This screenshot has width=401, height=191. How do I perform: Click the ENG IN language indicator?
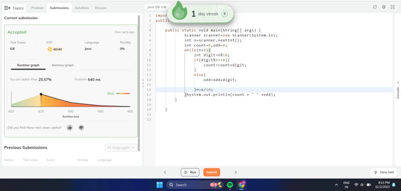346,185
